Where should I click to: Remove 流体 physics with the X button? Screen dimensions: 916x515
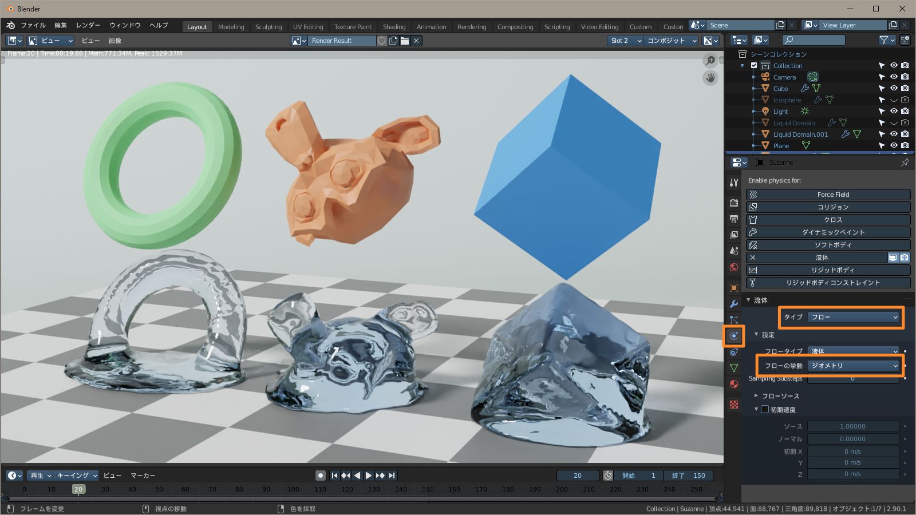[x=753, y=257]
